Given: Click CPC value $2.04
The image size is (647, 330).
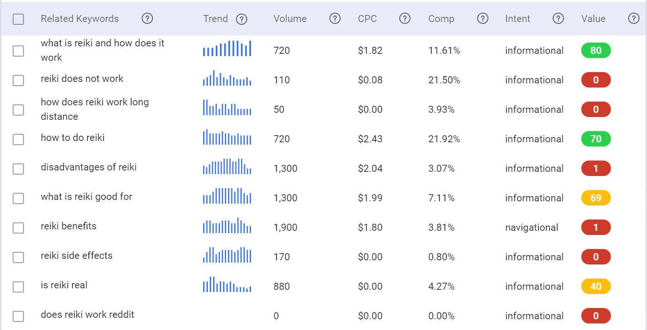Looking at the screenshot, I should pos(370,169).
